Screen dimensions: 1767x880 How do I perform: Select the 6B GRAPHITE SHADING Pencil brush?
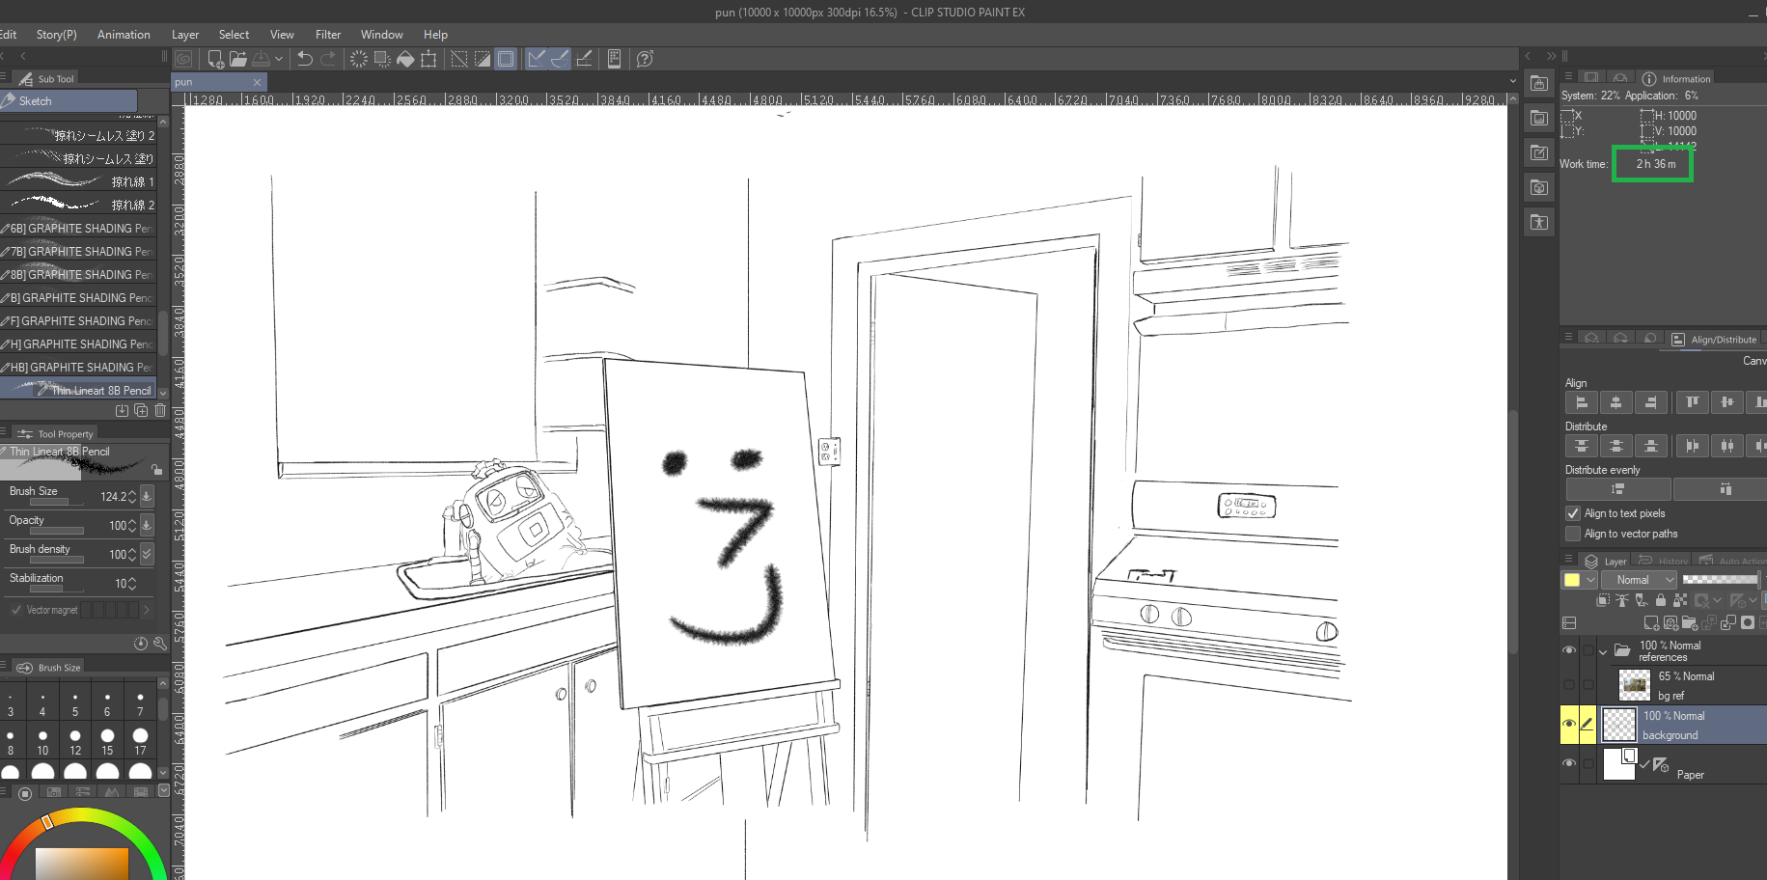79,229
